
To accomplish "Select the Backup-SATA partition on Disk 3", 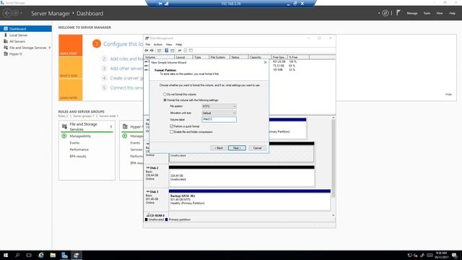I will (x=250, y=200).
